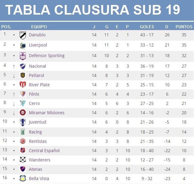Select the Bella Vista yellow badge

tap(23, 178)
